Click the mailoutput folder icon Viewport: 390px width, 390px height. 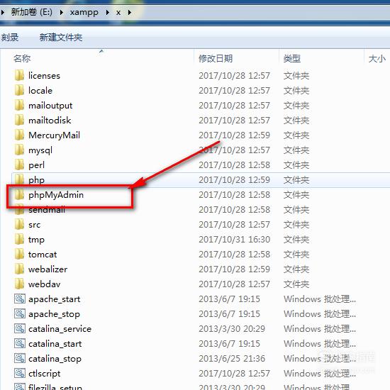tap(19, 105)
